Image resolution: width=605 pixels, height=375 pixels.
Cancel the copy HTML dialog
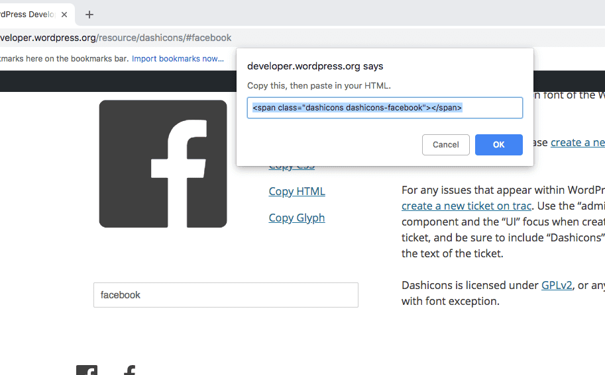point(445,145)
